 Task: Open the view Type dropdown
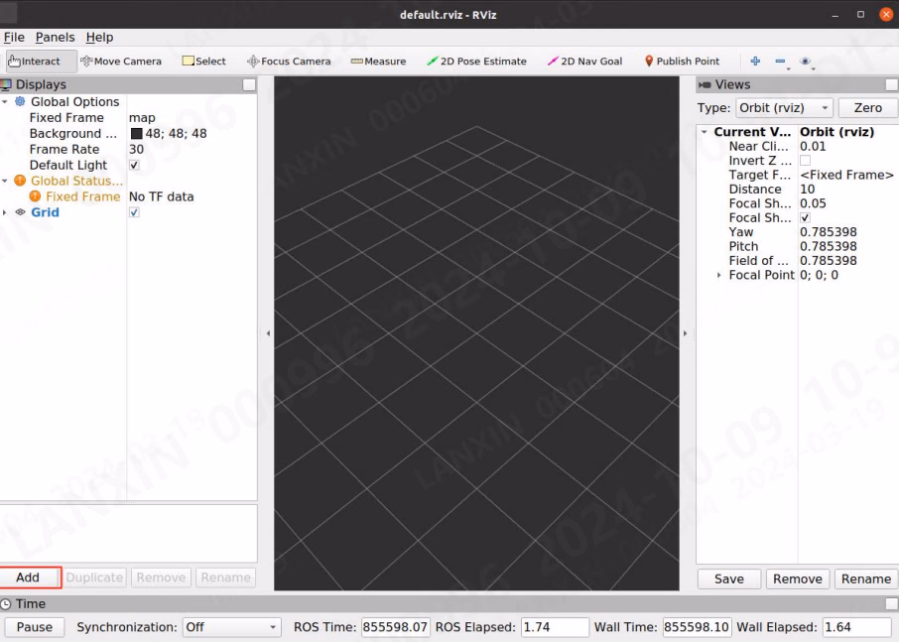point(784,108)
